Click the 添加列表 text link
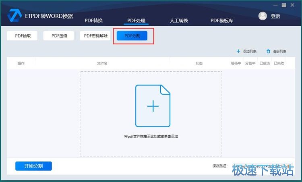 pyautogui.click(x=249, y=52)
